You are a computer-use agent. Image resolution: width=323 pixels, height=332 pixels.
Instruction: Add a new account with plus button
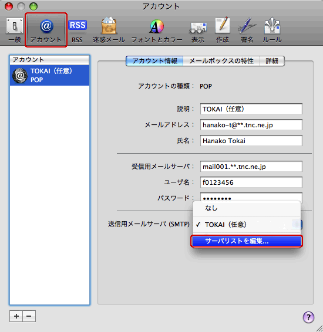[16, 316]
